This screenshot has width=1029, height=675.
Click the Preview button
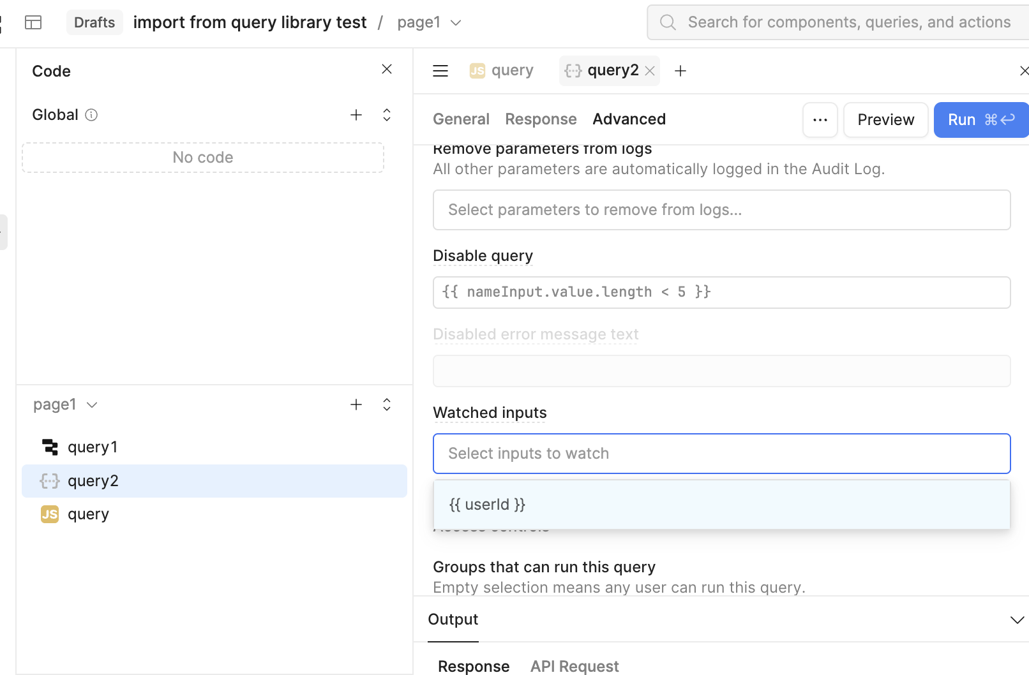pyautogui.click(x=886, y=120)
